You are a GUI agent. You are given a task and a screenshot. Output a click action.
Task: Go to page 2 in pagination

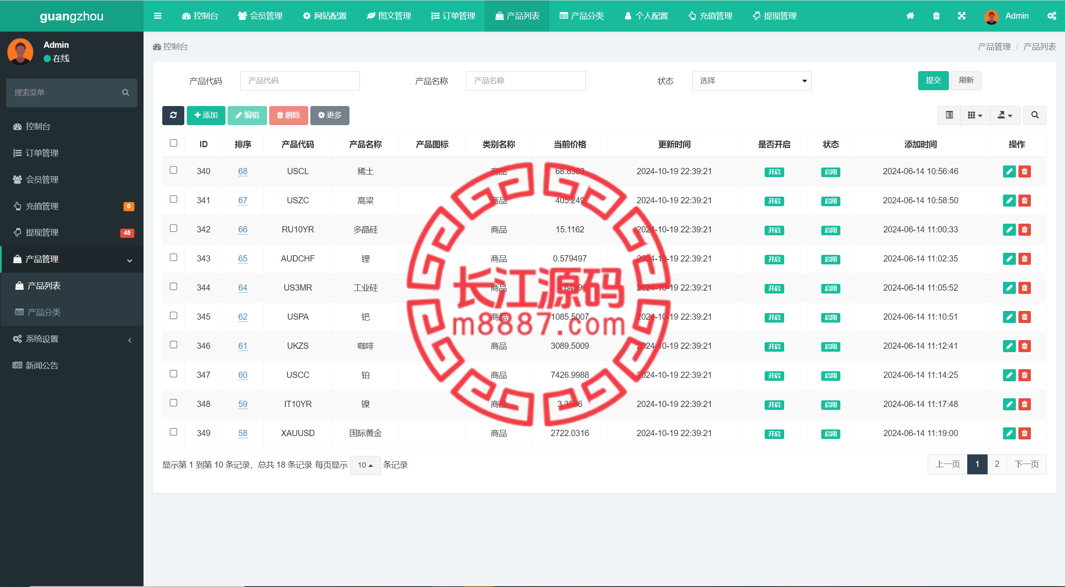(997, 464)
